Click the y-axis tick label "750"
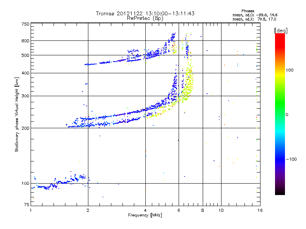The width and height of the screenshot is (306, 229). 25,24
